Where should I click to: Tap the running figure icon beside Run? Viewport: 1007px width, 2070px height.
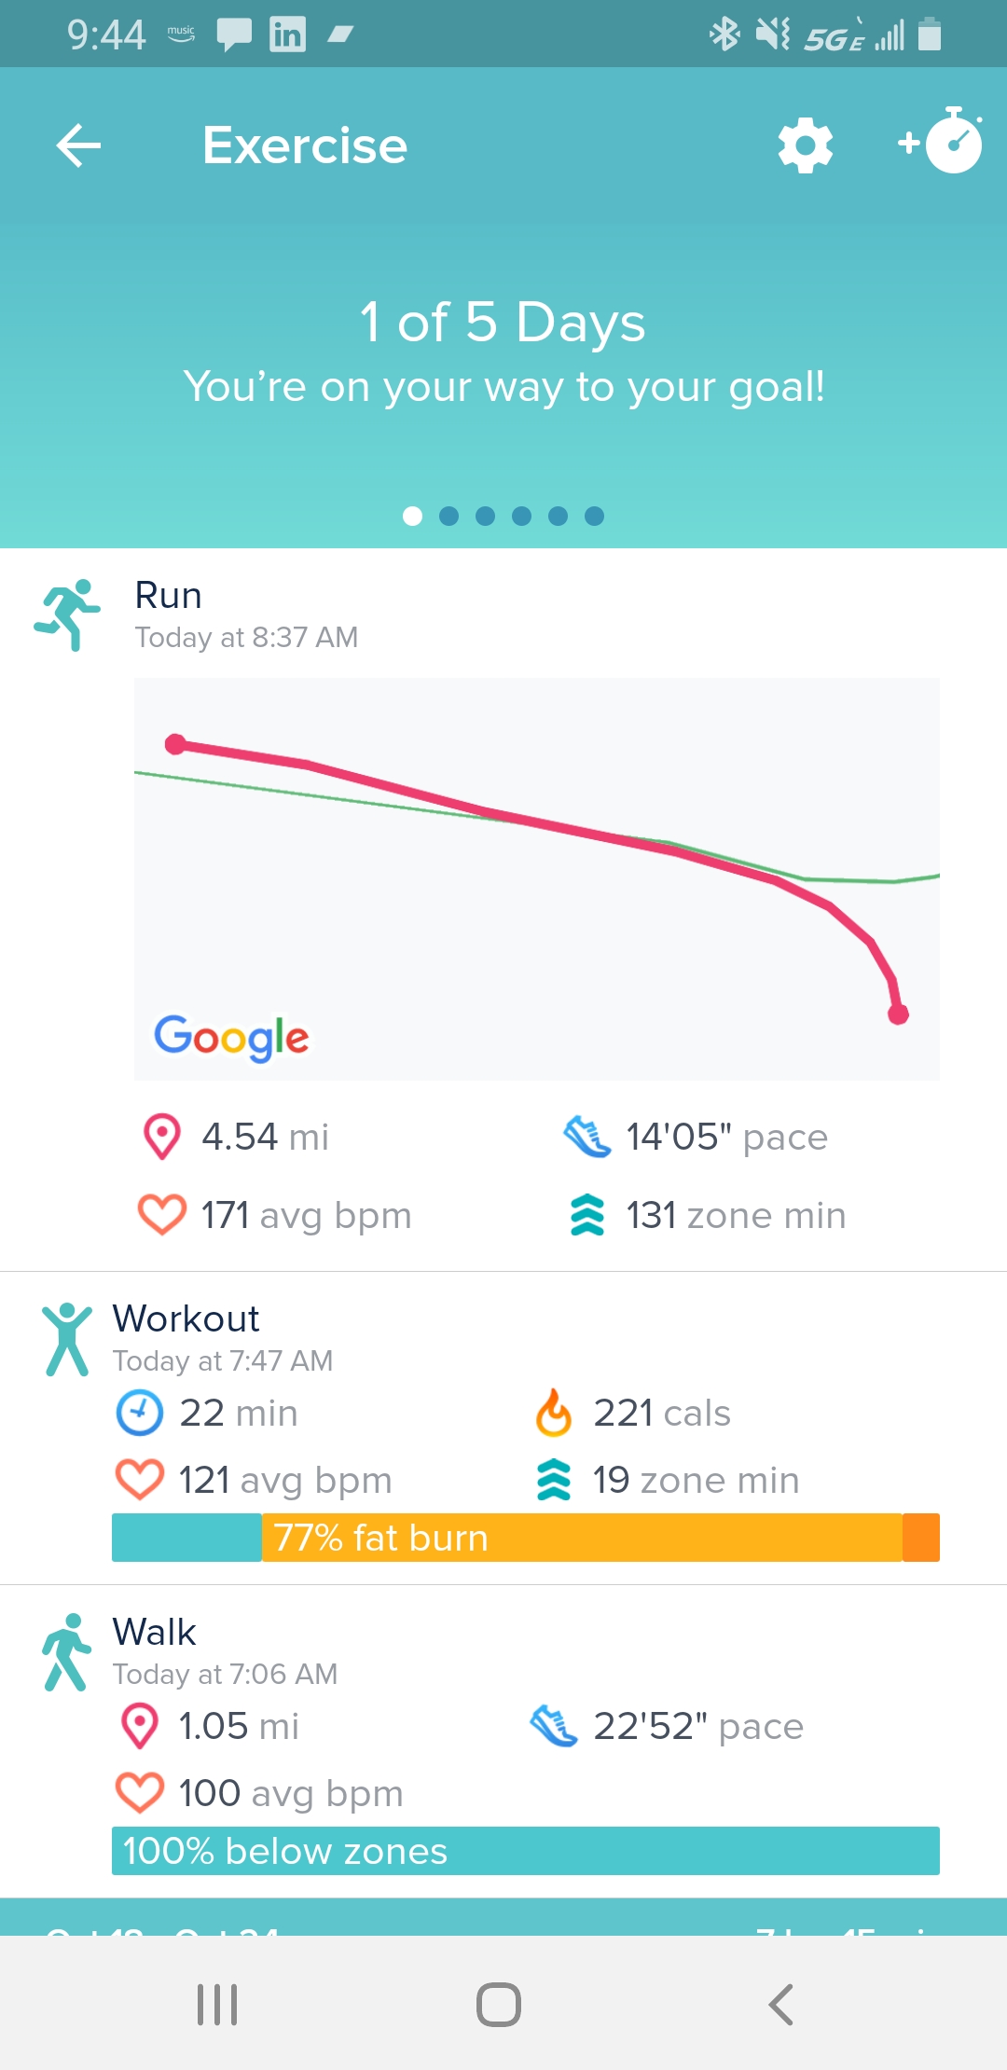pyautogui.click(x=67, y=615)
